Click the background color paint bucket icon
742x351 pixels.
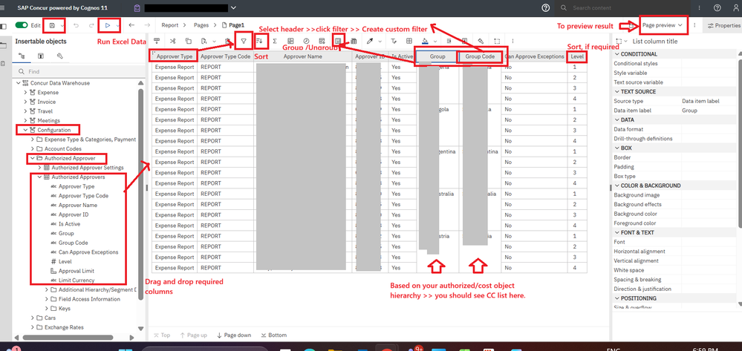[425, 41]
